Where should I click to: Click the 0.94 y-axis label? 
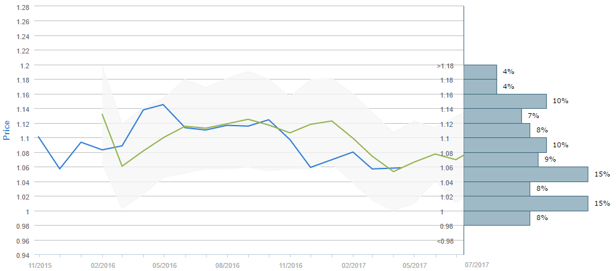point(21,255)
